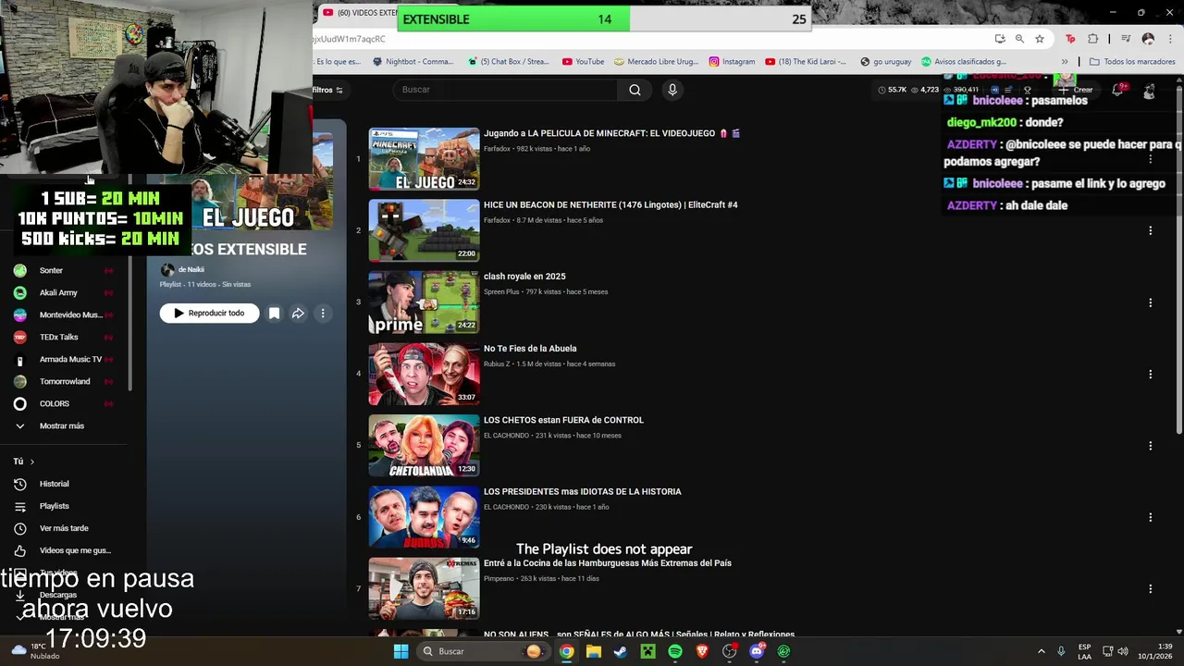Click Windows taskbar Buscar search box
1184x666 pixels.
tap(483, 651)
